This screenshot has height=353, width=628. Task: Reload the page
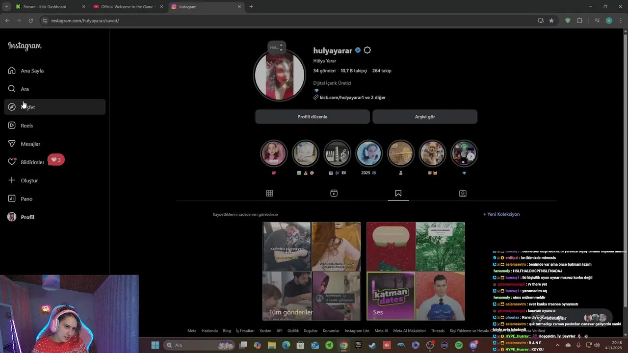click(x=30, y=21)
